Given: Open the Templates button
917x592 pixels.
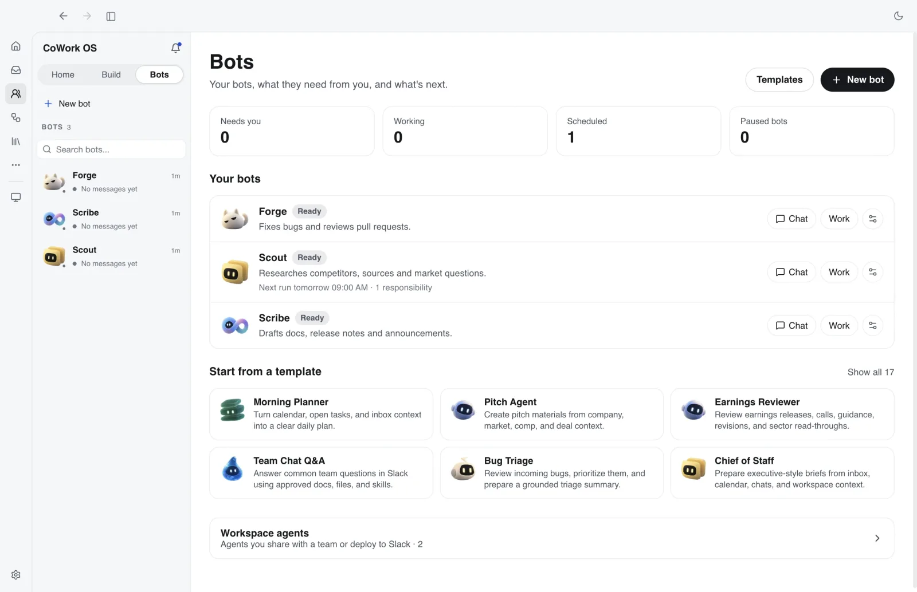Looking at the screenshot, I should [779, 80].
